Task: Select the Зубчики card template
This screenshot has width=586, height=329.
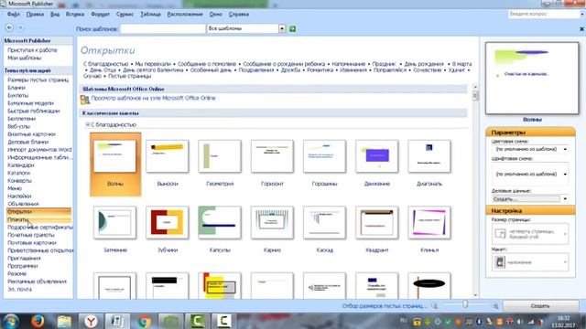Action: pyautogui.click(x=168, y=229)
